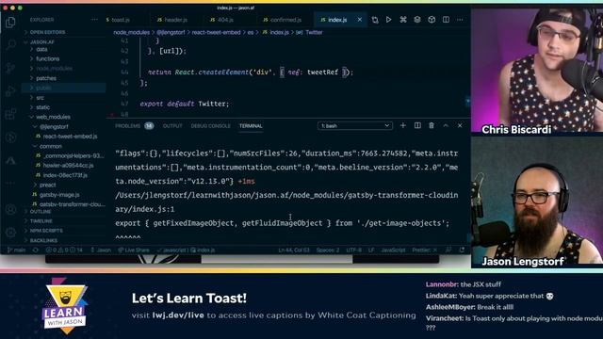Open the Manage gear in activity bar

click(x=10, y=233)
